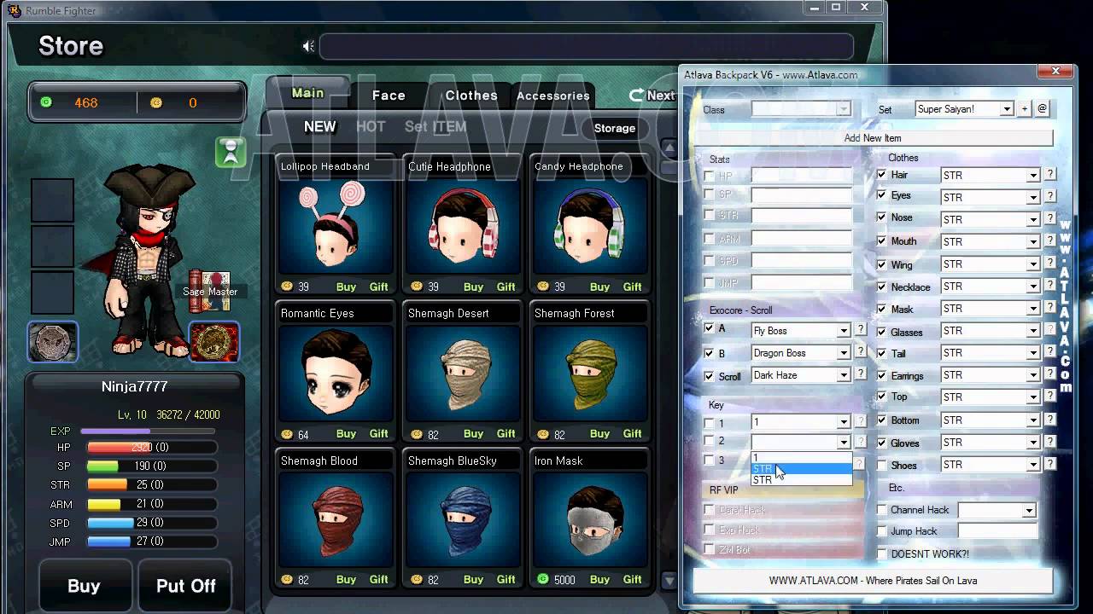The width and height of the screenshot is (1093, 614).
Task: Select the Romantic Eyes item image
Action: [x=336, y=374]
